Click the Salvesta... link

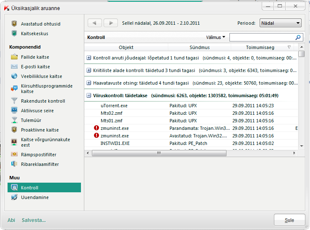34,220
